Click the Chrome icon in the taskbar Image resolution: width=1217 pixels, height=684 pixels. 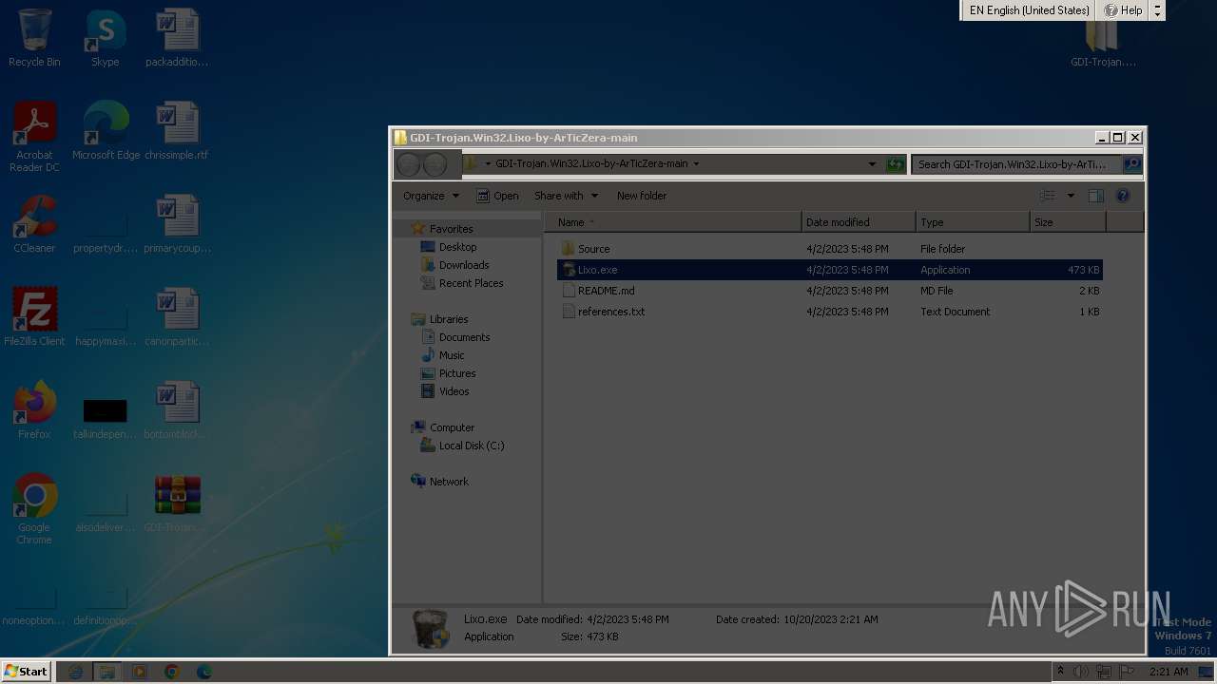click(x=172, y=672)
